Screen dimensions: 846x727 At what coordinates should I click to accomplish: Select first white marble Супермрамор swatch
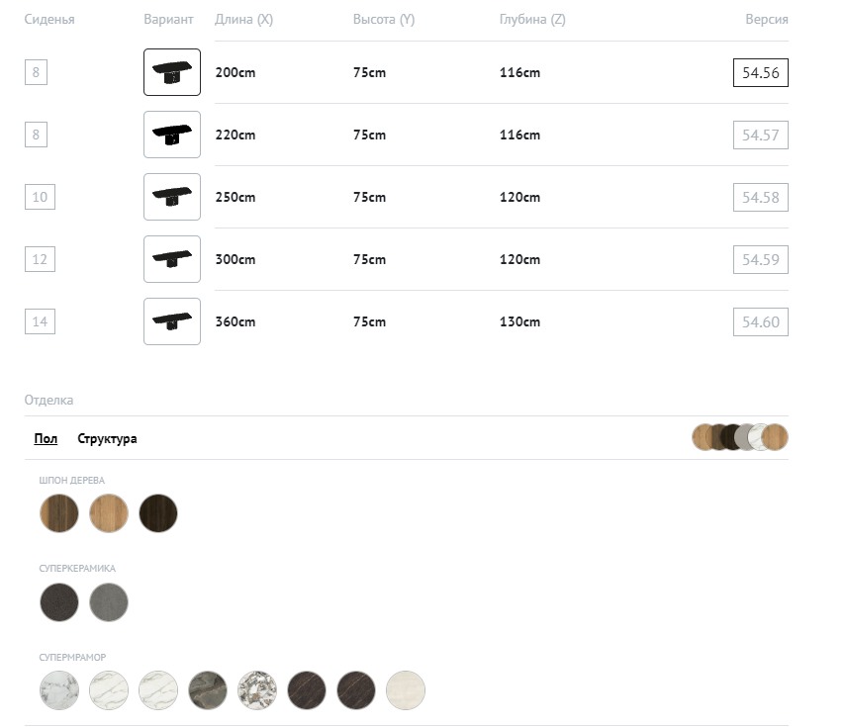(59, 689)
